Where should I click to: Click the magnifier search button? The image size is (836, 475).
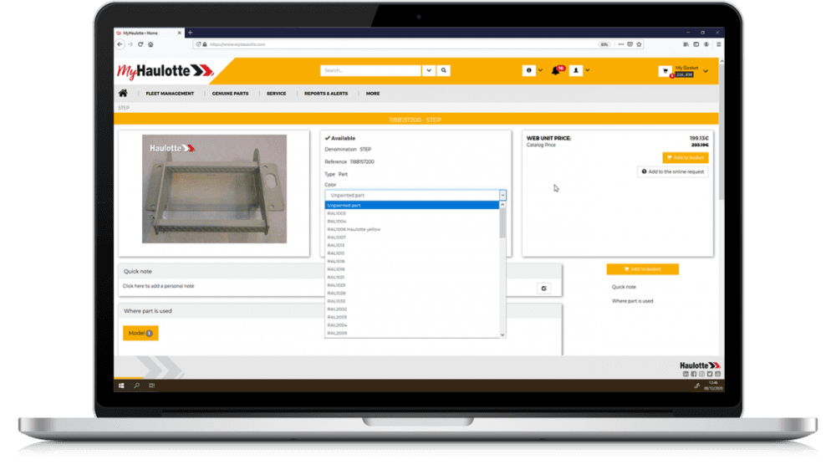pos(444,71)
